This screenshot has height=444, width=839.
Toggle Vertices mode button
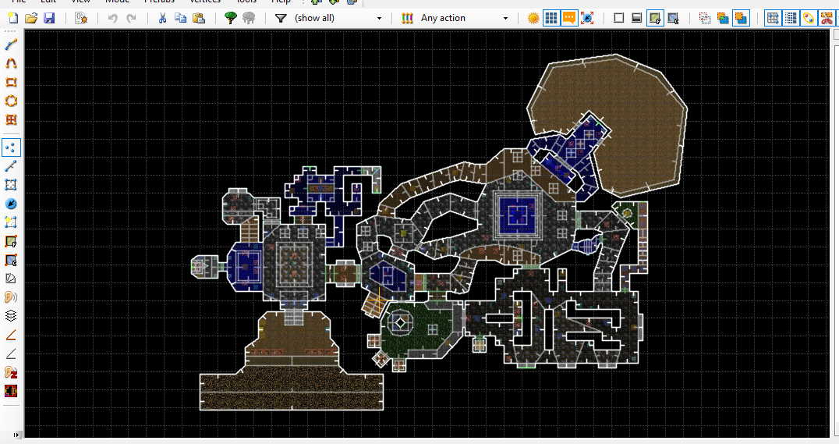point(11,147)
